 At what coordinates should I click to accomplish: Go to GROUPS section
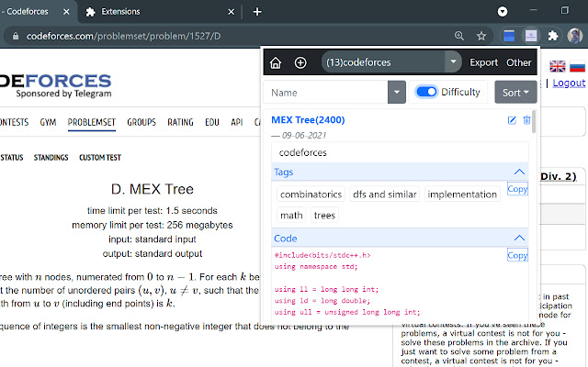141,122
